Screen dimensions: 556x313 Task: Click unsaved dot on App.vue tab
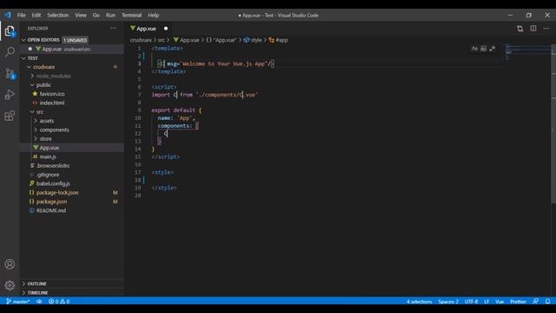pos(166,29)
